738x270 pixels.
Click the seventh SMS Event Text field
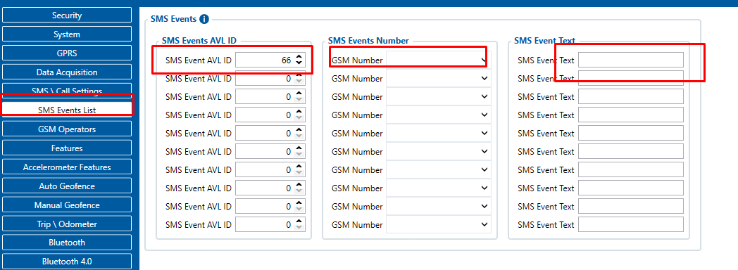[631, 170]
